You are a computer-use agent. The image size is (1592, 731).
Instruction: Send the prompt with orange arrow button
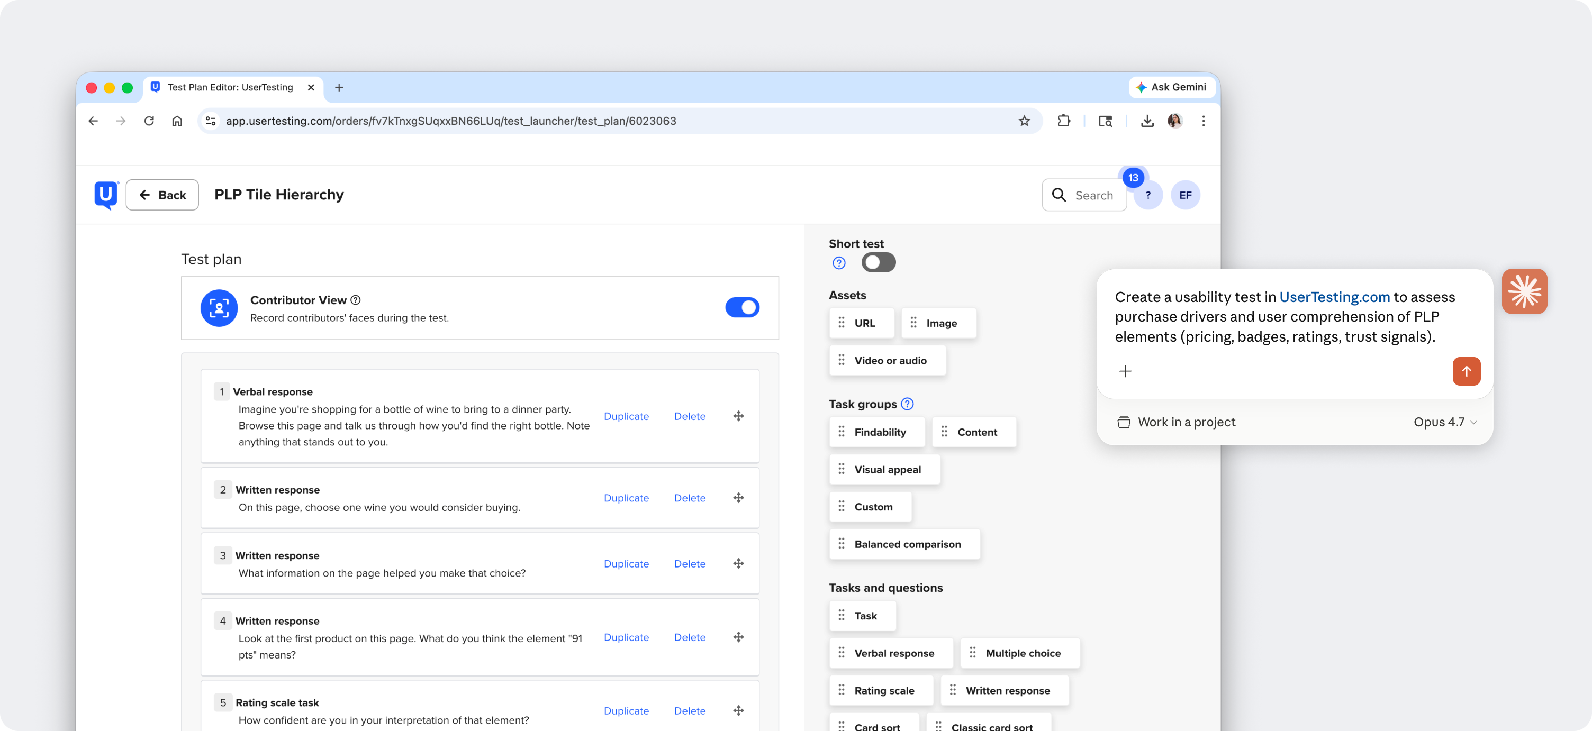[1466, 371]
